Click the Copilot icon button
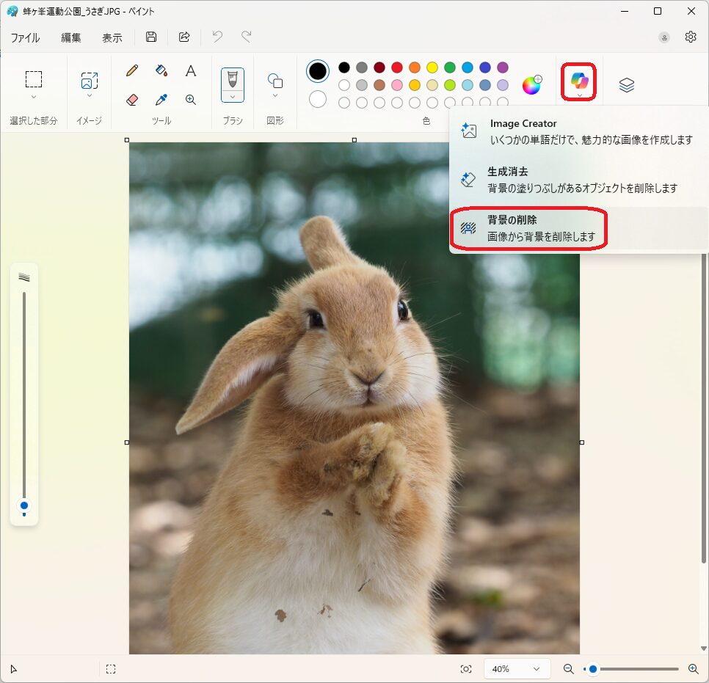This screenshot has height=683, width=709. 579,81
